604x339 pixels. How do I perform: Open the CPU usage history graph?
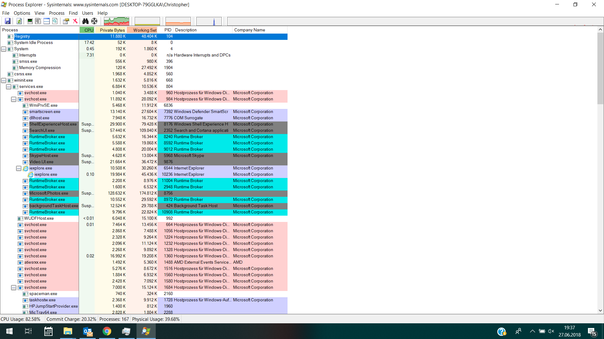(x=116, y=21)
